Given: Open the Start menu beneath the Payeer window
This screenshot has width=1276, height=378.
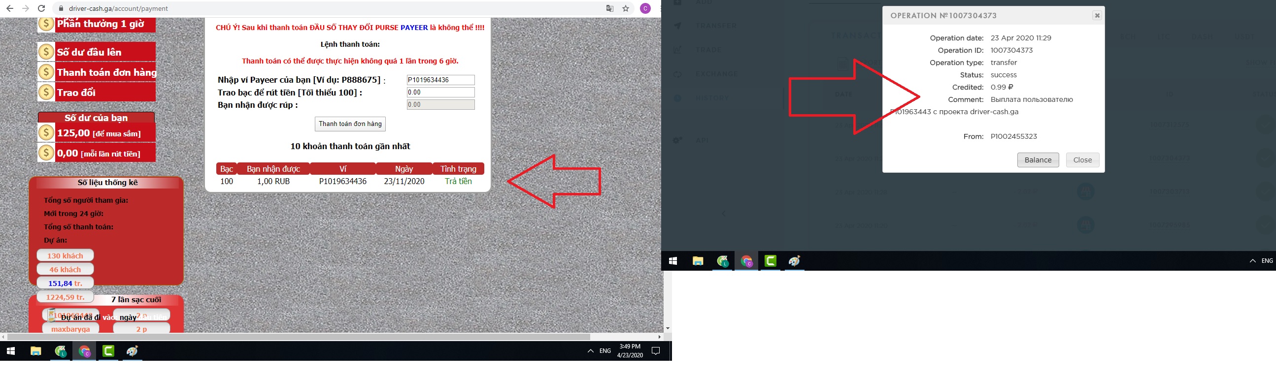Looking at the screenshot, I should coord(672,261).
